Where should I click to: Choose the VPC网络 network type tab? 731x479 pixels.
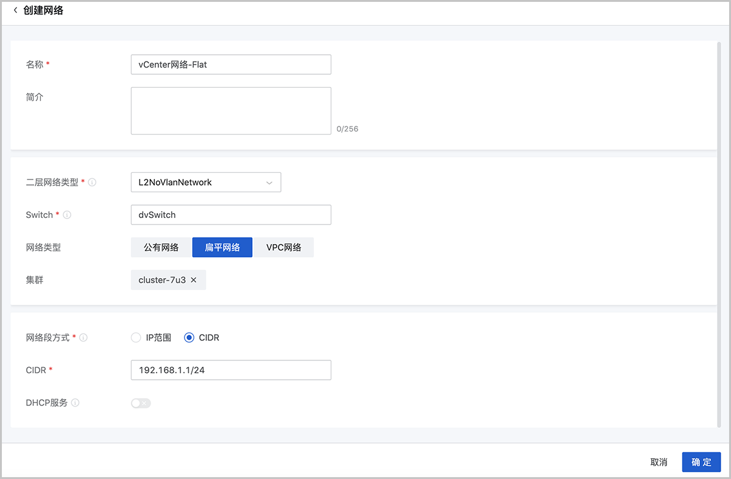[x=284, y=248]
